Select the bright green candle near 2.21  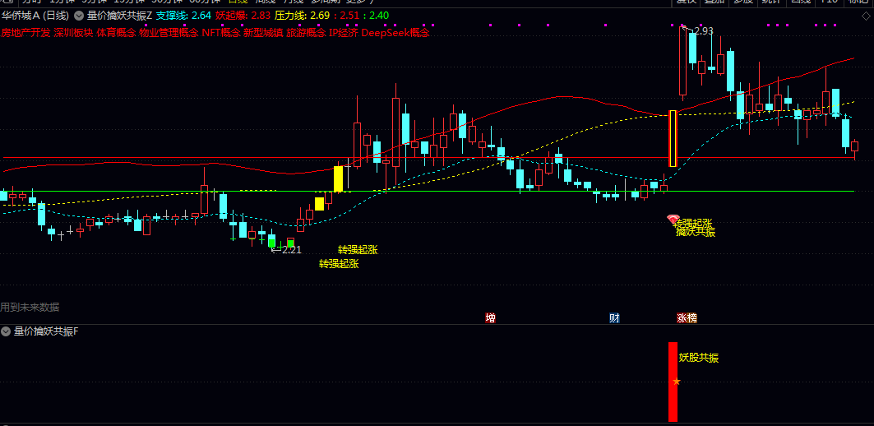coord(272,240)
